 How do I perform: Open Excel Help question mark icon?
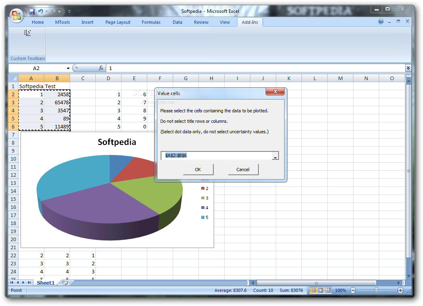[x=381, y=21]
